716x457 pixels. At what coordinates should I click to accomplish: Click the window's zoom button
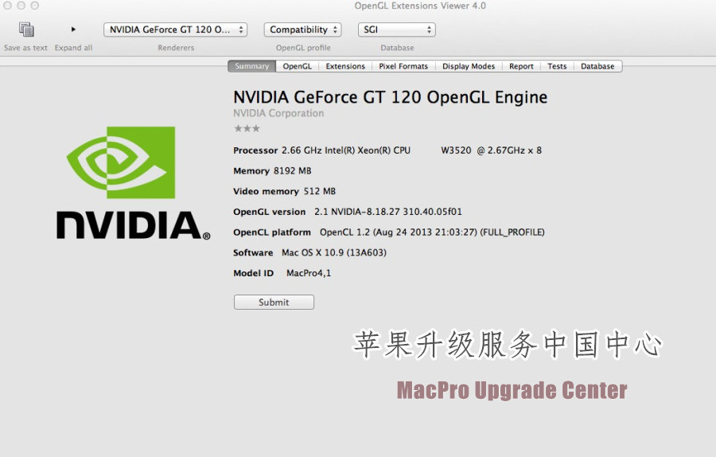click(35, 6)
